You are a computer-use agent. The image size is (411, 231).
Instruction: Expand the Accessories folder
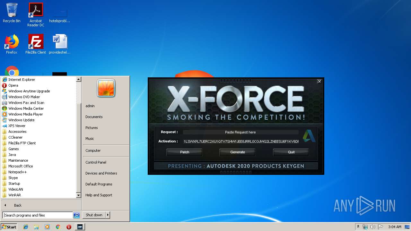tap(17, 132)
